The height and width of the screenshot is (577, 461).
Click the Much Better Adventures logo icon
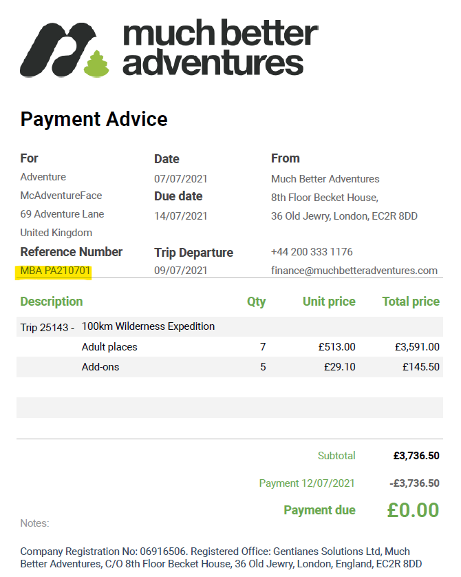[x=61, y=50]
